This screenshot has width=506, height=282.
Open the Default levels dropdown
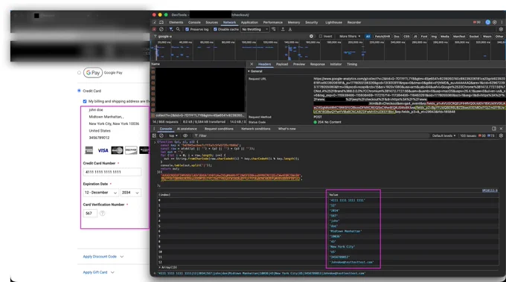tap(444, 136)
